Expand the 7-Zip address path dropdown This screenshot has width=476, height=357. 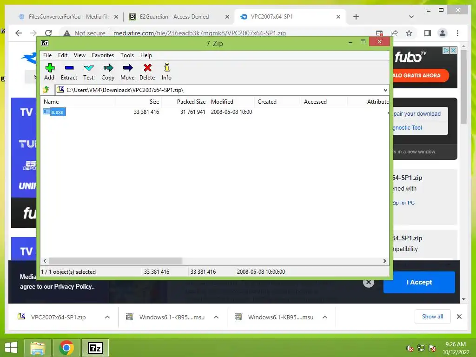tap(385, 90)
